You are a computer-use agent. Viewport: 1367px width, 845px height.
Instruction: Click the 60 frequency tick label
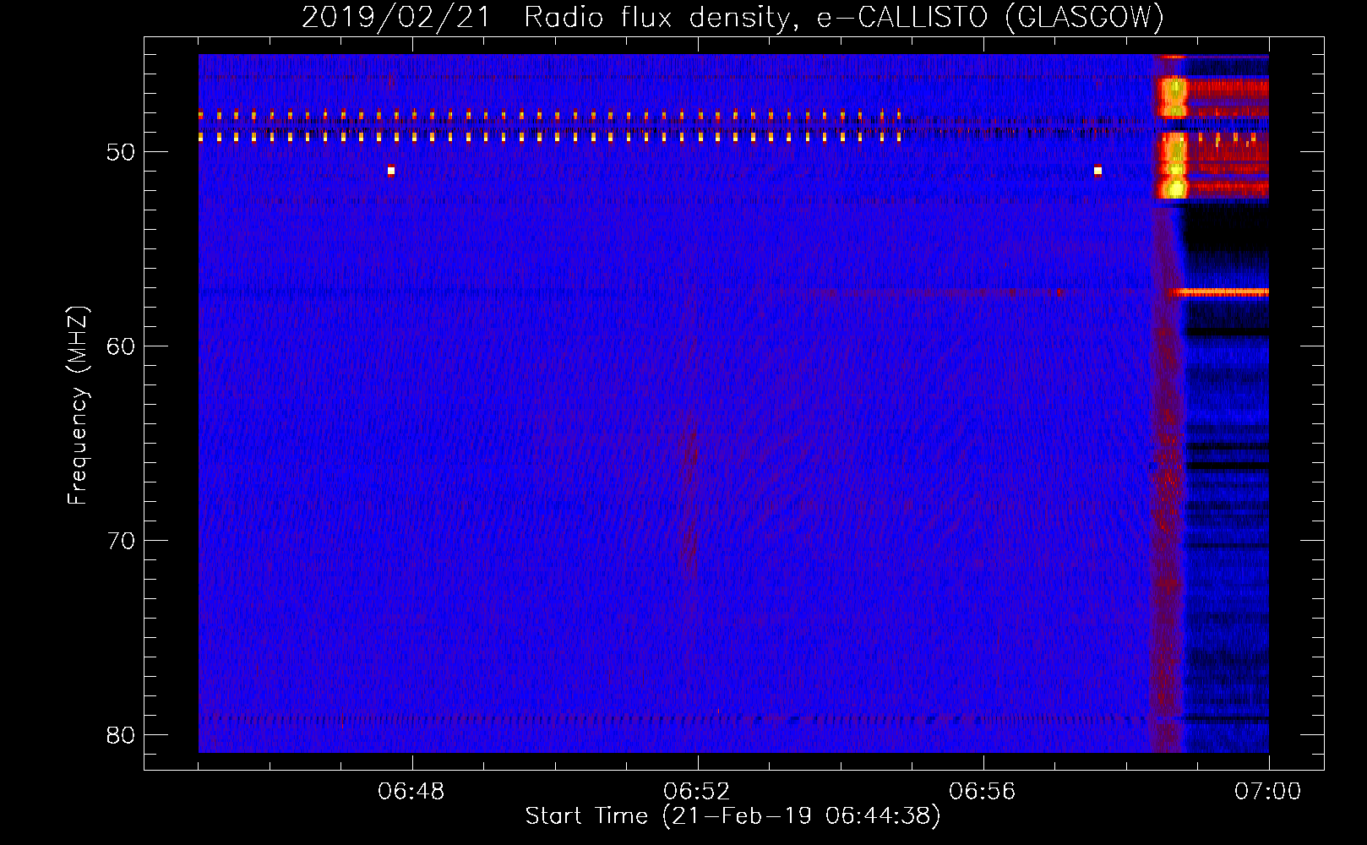coord(122,346)
